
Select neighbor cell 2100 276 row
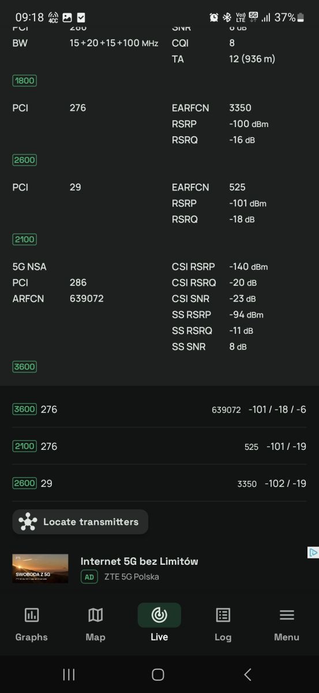click(x=159, y=446)
